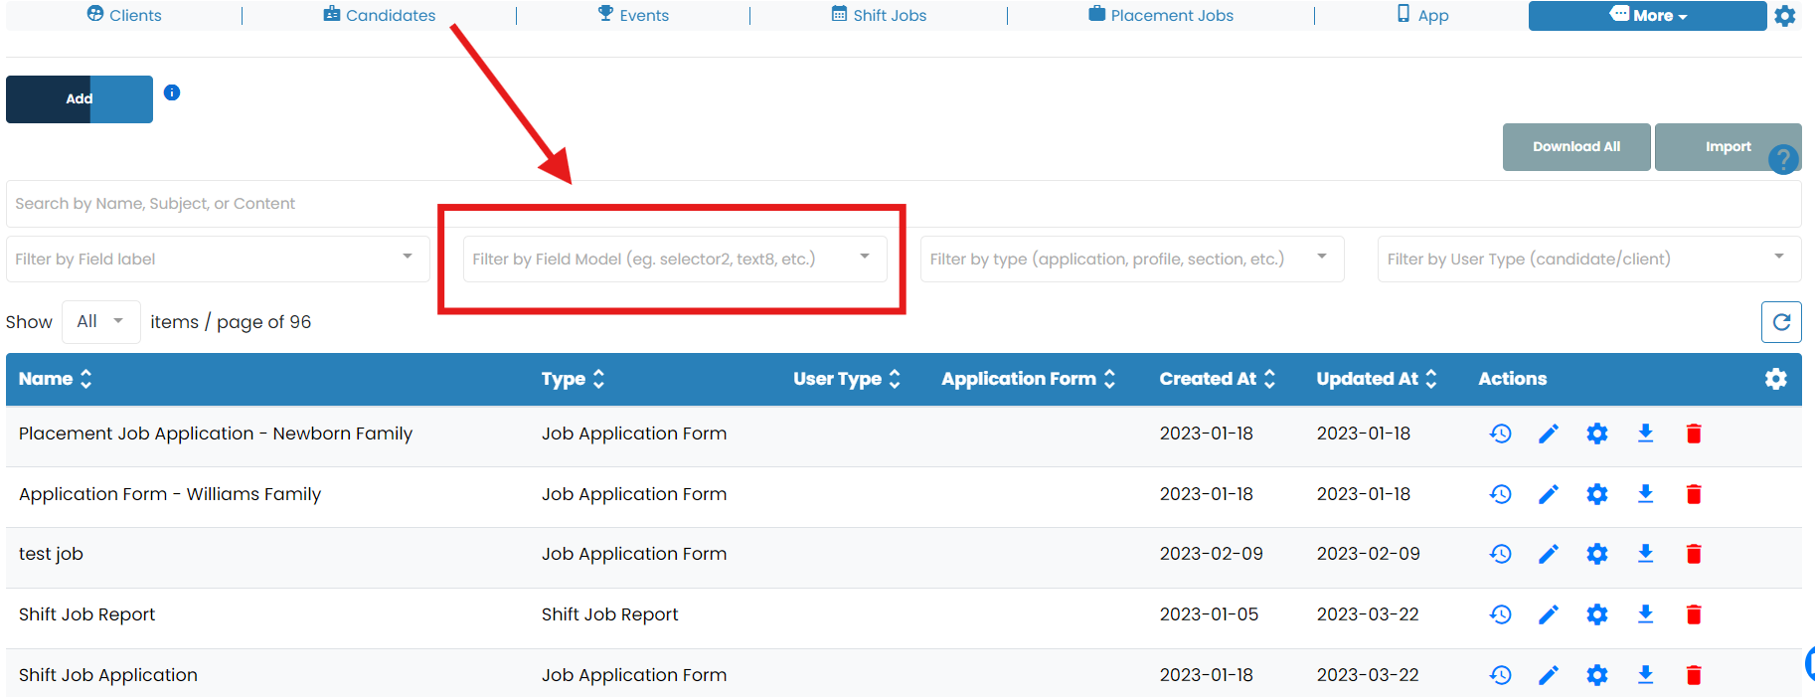
Task: Sort table by Name column
Action: 56,379
